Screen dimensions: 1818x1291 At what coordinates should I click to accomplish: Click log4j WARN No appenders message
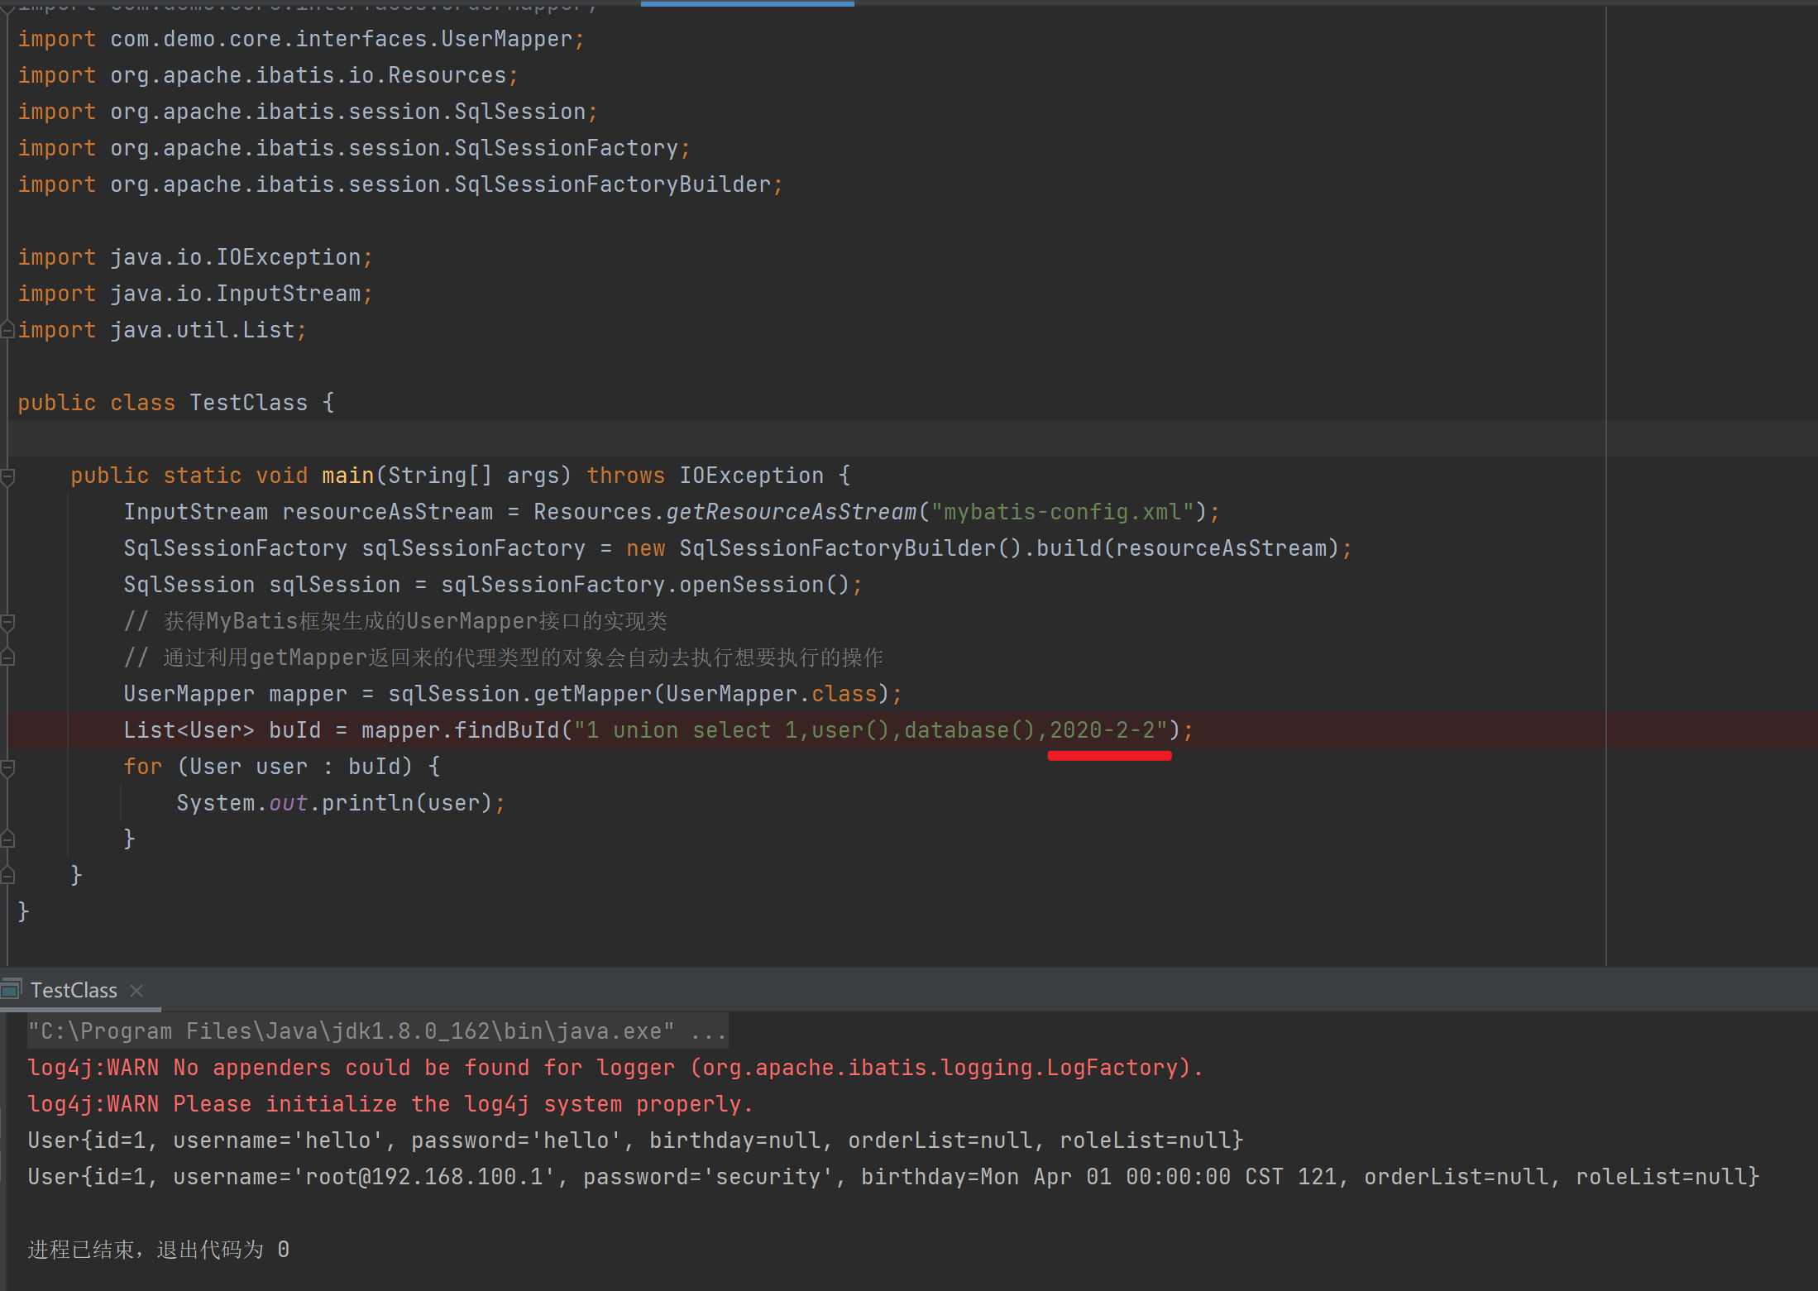click(x=615, y=1068)
